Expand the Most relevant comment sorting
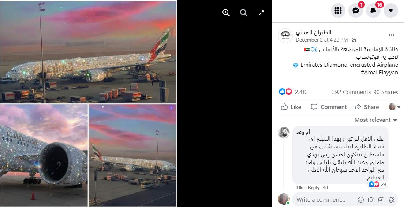The height and width of the screenshot is (207, 404). click(376, 120)
